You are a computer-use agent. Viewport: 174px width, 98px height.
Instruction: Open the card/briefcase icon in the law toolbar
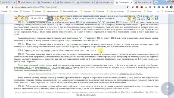16,19
